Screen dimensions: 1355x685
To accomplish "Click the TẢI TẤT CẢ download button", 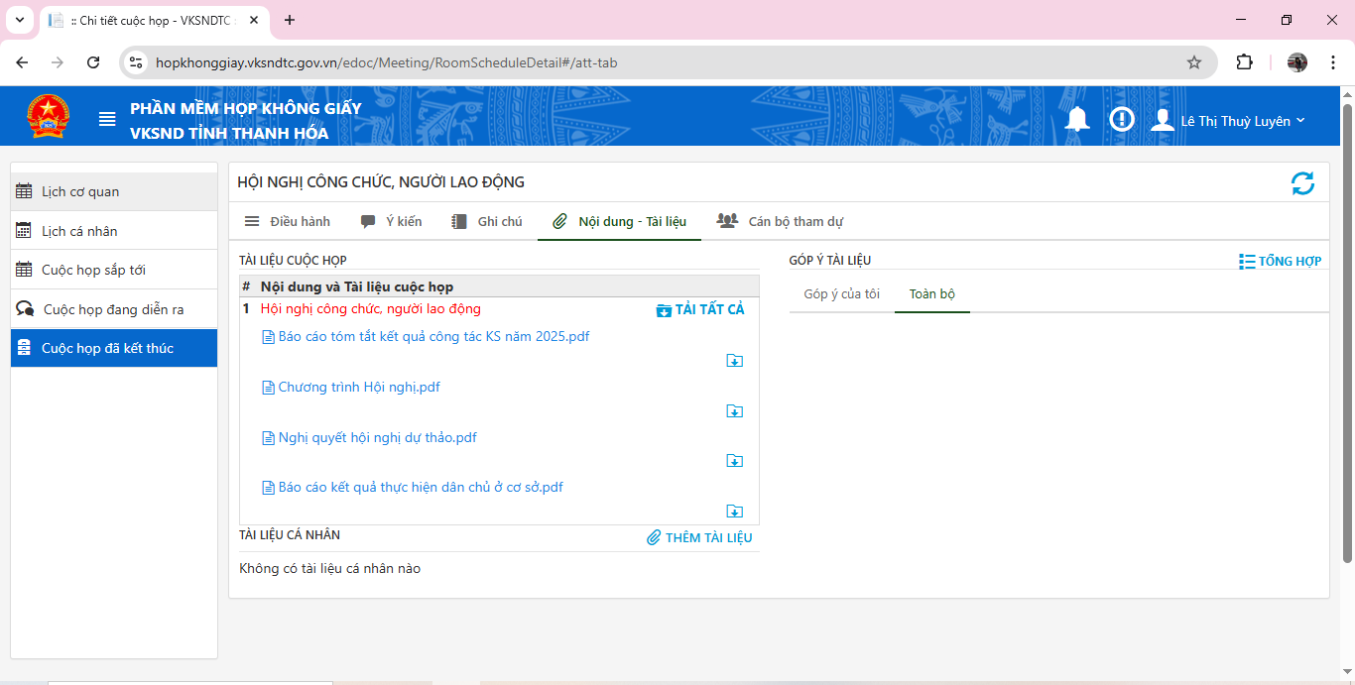I will tap(700, 309).
